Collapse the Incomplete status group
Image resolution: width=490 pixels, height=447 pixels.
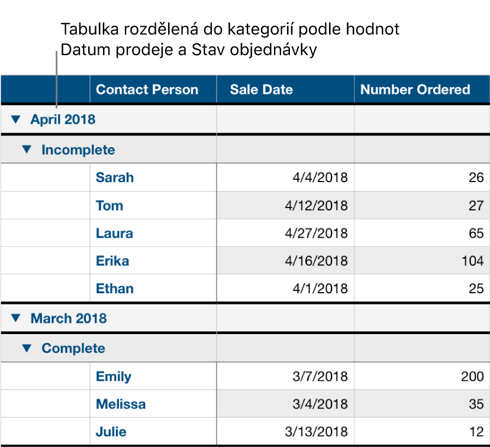pyautogui.click(x=26, y=150)
